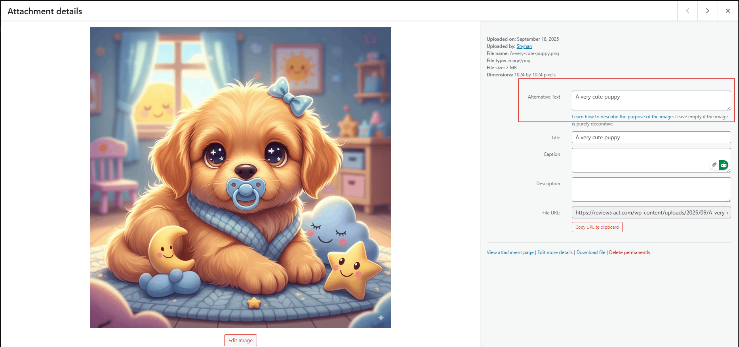Focus the Alternative Text field
Screen dimensions: 739x347
point(651,100)
